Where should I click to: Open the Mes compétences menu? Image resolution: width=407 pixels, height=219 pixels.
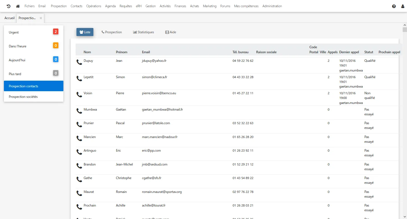(246, 6)
